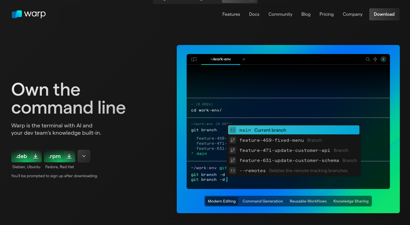
Task: Select the Modern Editing tab
Action: point(222,201)
